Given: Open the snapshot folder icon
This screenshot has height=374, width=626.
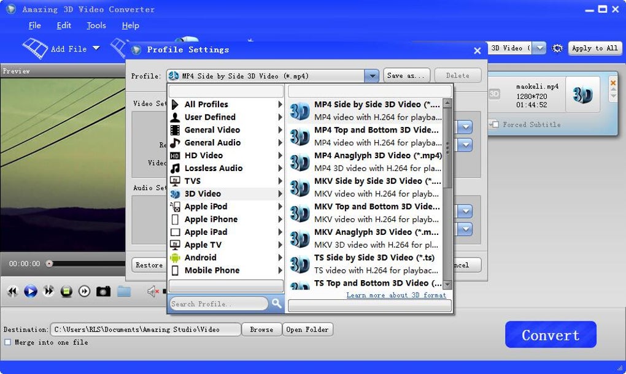Looking at the screenshot, I should click(x=124, y=291).
